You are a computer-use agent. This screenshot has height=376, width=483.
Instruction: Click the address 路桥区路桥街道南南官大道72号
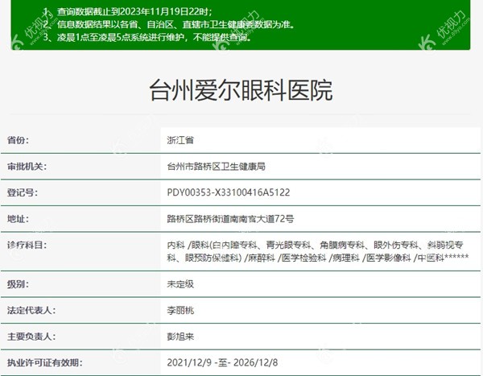click(230, 219)
